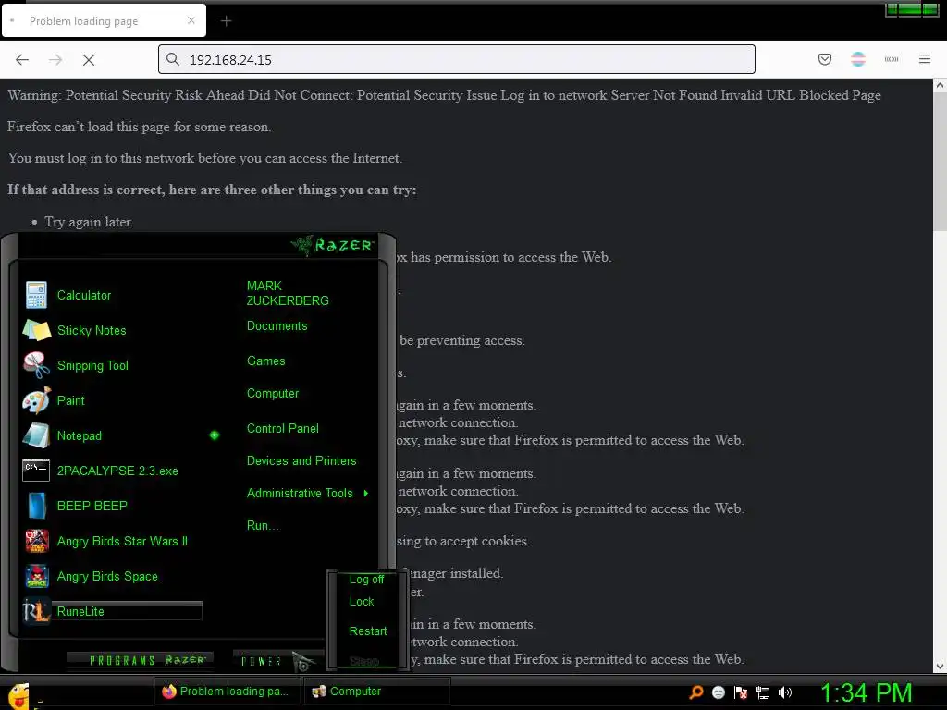Open Angry Birds Star Wars II icon

point(36,541)
